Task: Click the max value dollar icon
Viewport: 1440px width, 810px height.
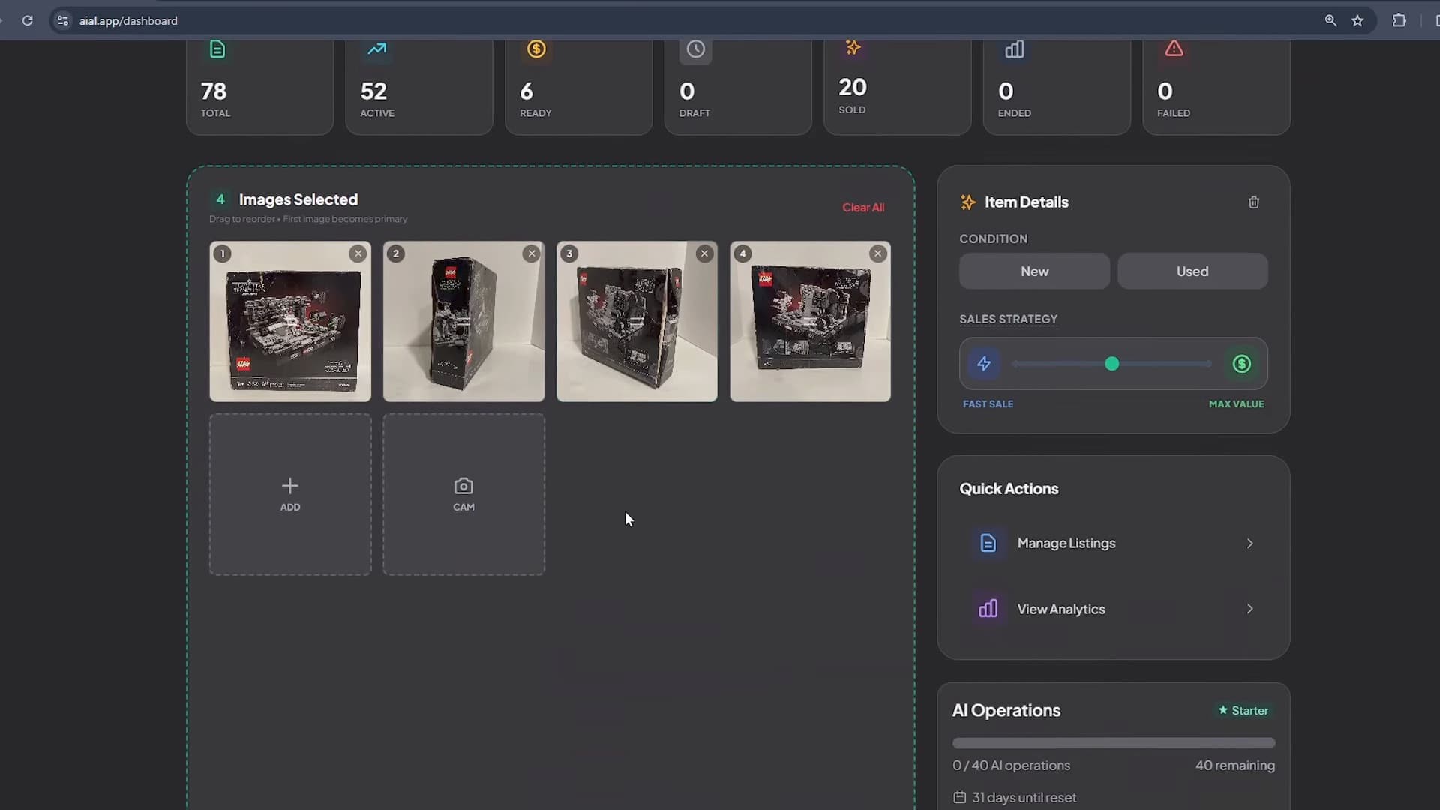Action: [1242, 364]
